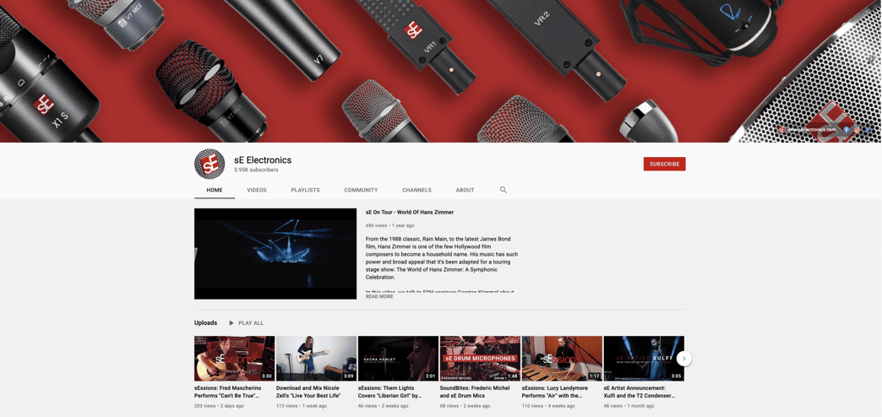The height and width of the screenshot is (417, 882).
Task: Open Fred Mascherino sEssions video thumbnail
Action: (x=235, y=359)
